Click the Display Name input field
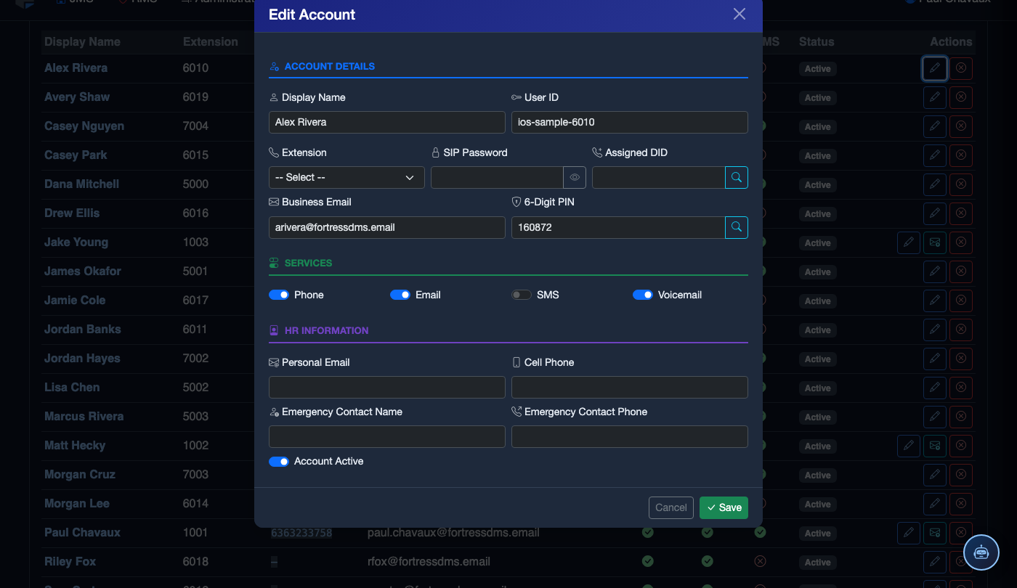This screenshot has width=1017, height=588. point(387,122)
